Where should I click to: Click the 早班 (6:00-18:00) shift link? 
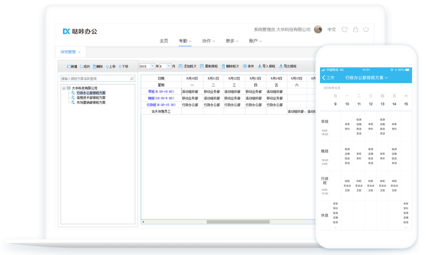(x=161, y=92)
